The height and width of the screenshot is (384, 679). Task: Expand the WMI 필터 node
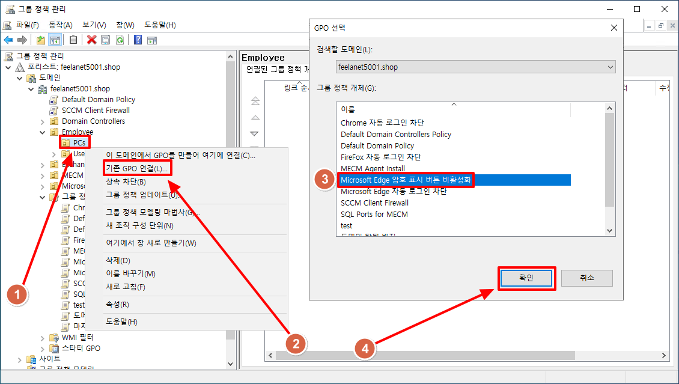tap(42, 338)
